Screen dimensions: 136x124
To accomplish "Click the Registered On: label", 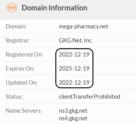I will pyautogui.click(x=24, y=55).
